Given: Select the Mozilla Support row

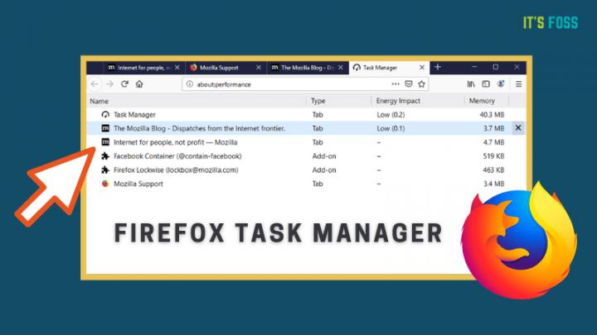Looking at the screenshot, I should click(306, 184).
